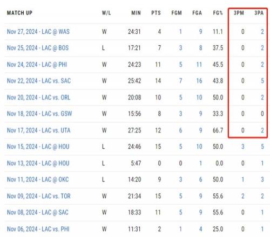
Task: Sort table by PTS column header
Action: 156,13
